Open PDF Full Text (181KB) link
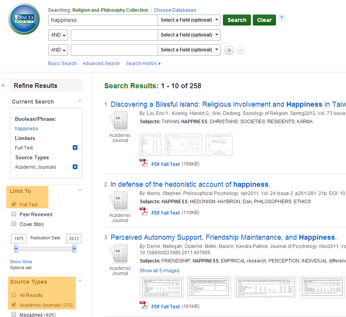Viewport: 346px width, 317px height. [x=166, y=307]
